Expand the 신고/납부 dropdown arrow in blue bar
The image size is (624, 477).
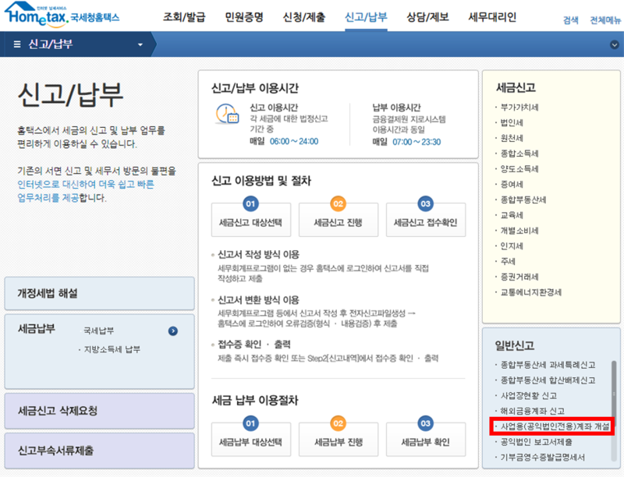[140, 44]
